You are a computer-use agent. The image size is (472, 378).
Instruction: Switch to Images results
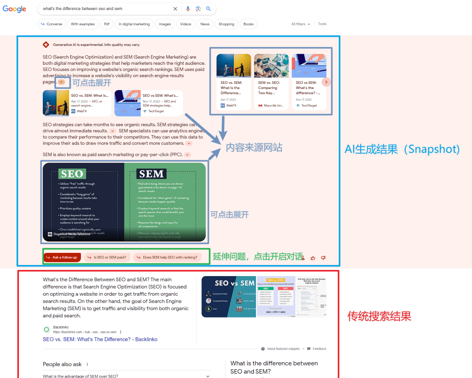pos(165,24)
